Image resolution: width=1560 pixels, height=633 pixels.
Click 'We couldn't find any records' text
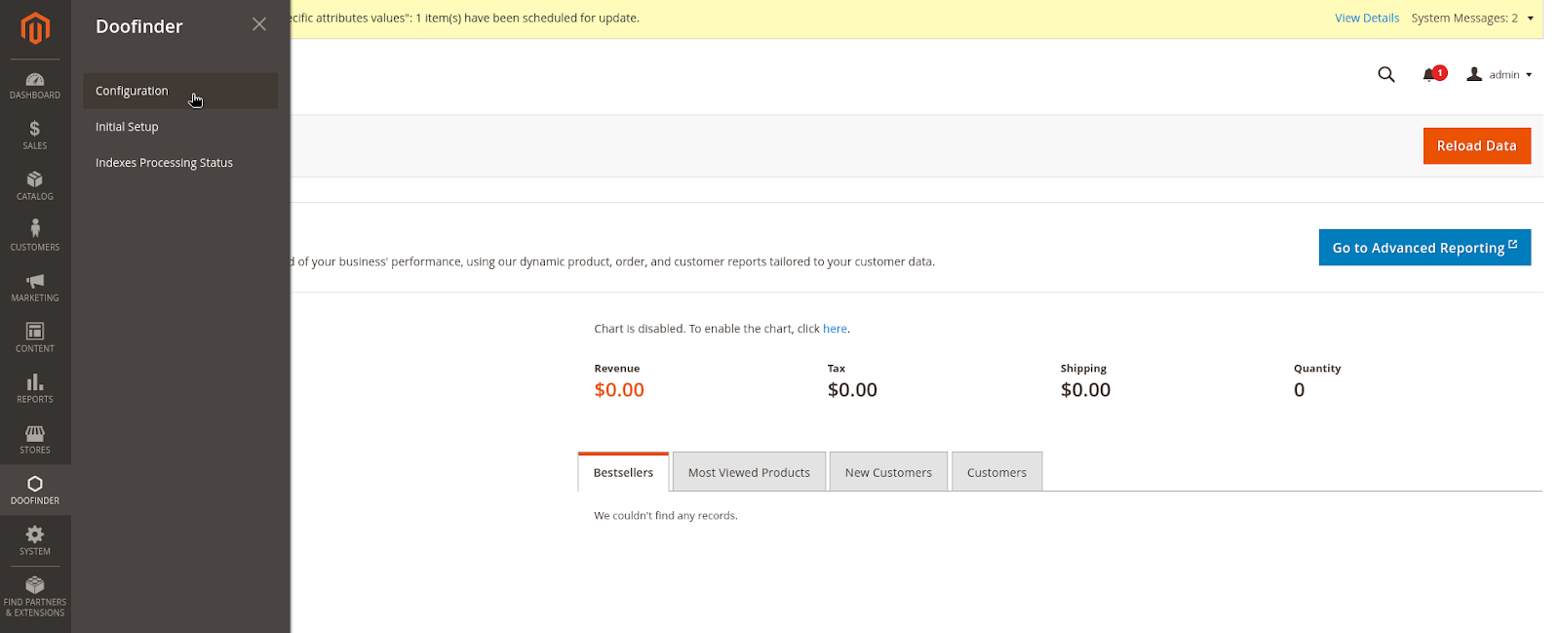click(666, 516)
